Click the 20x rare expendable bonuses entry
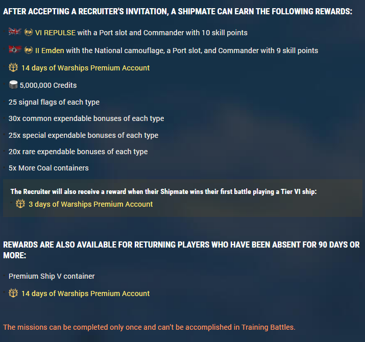Image resolution: width=365 pixels, height=342 pixels. pos(78,152)
